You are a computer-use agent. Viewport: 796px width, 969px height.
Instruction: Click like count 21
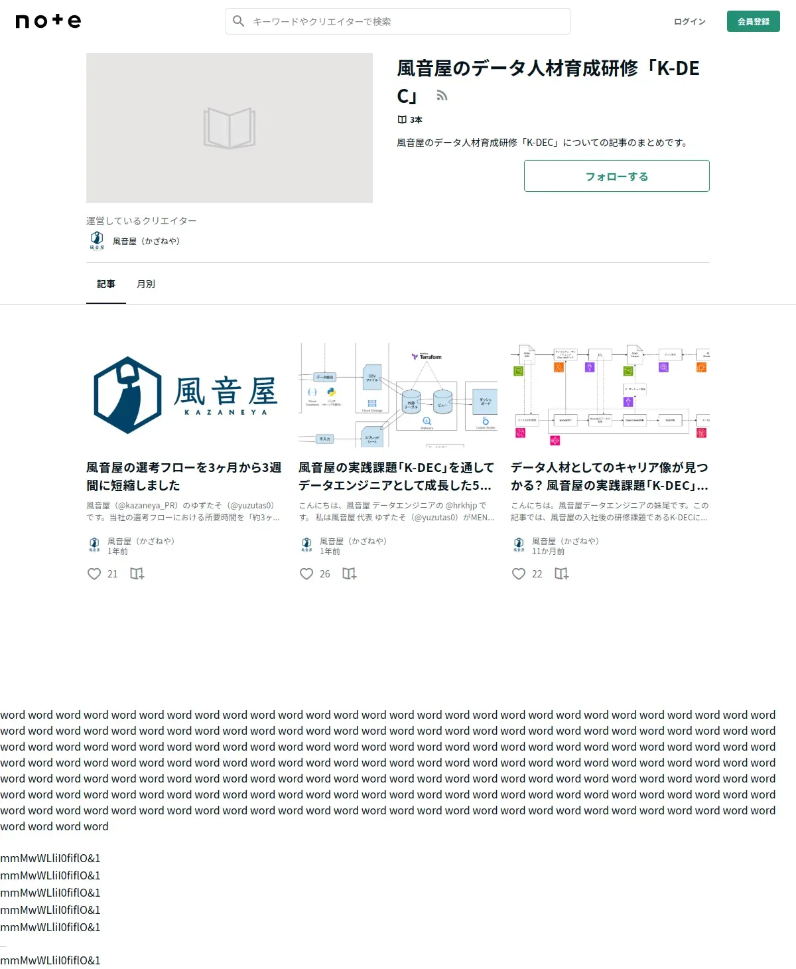click(x=113, y=574)
